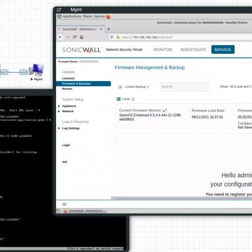Click the edit icon beside Mgmt title
Viewport: 252px width, 252px height.
pyautogui.click(x=59, y=10)
